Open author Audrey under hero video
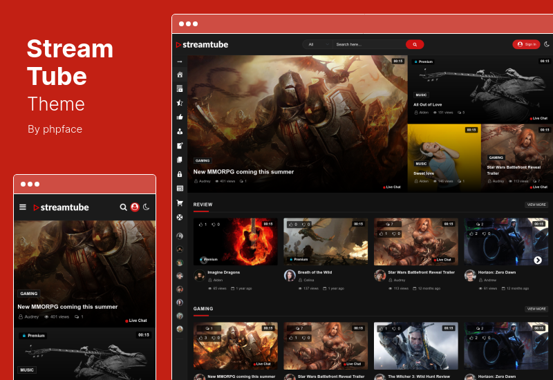Viewport: 553px width, 380px height. pos(203,181)
